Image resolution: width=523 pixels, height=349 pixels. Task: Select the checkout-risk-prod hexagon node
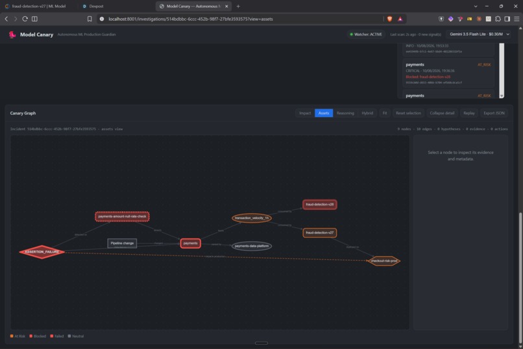(x=384, y=261)
